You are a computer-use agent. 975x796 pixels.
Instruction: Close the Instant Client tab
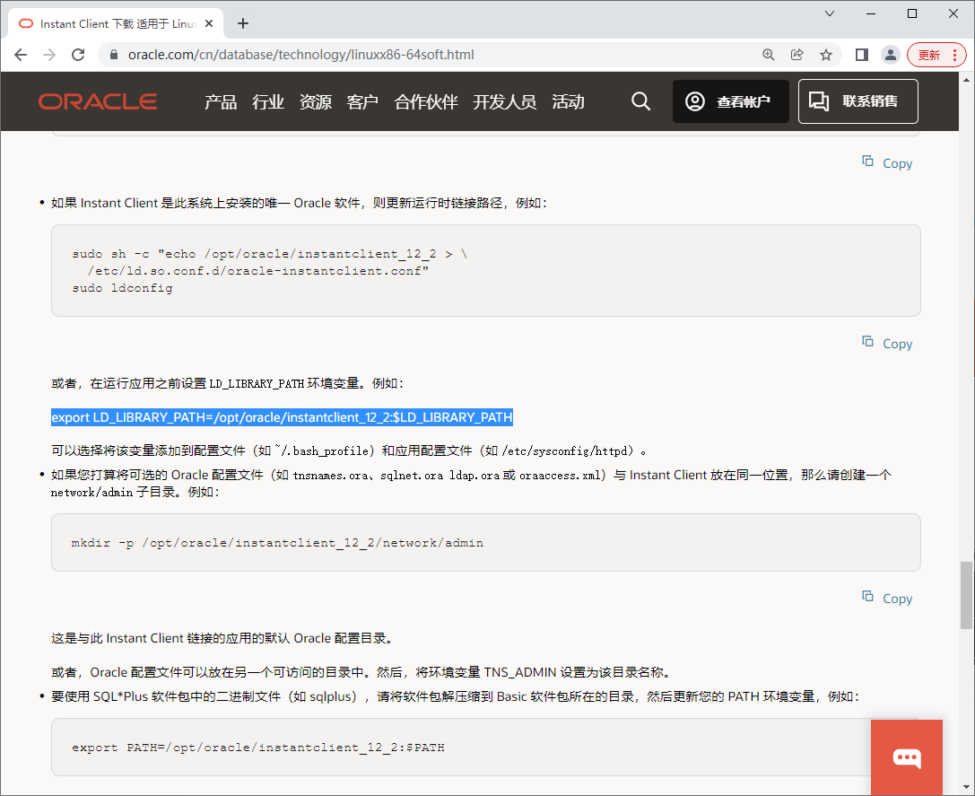pyautogui.click(x=209, y=23)
